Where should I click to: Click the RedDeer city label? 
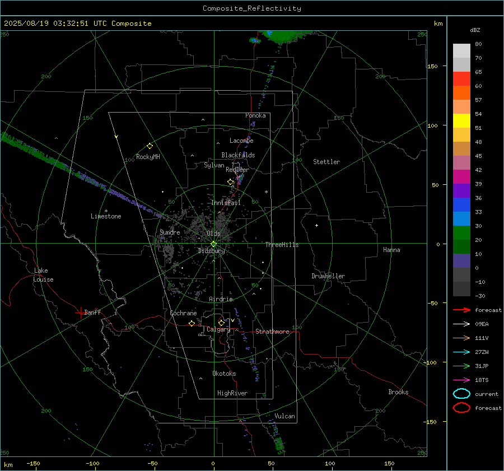click(237, 170)
